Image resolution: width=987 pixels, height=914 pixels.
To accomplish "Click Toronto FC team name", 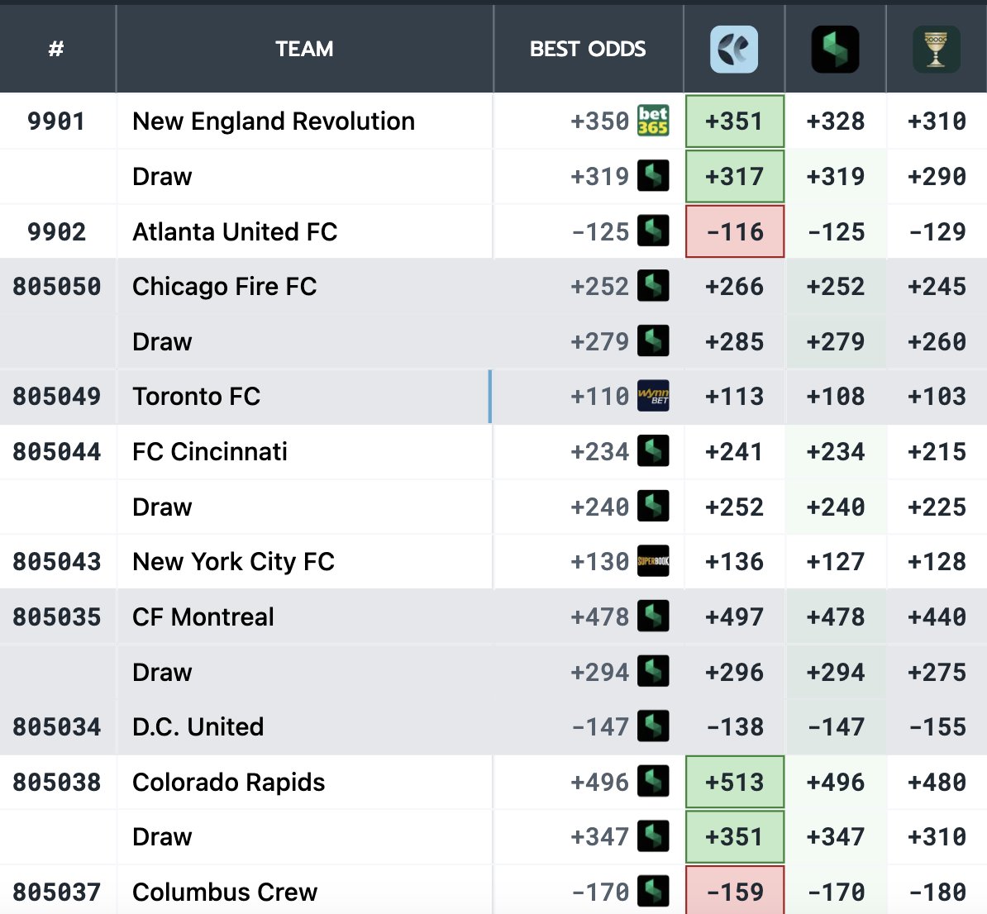I will click(197, 397).
